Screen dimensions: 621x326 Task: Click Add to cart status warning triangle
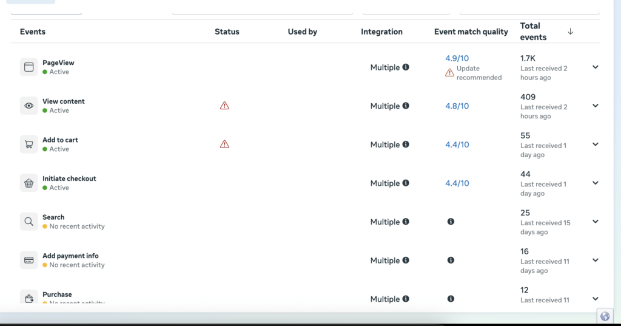pos(224,144)
